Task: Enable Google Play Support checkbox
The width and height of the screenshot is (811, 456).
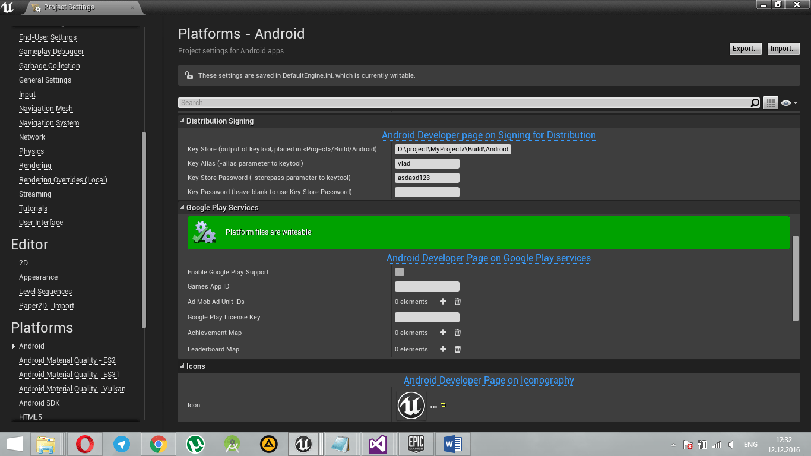Action: click(399, 272)
